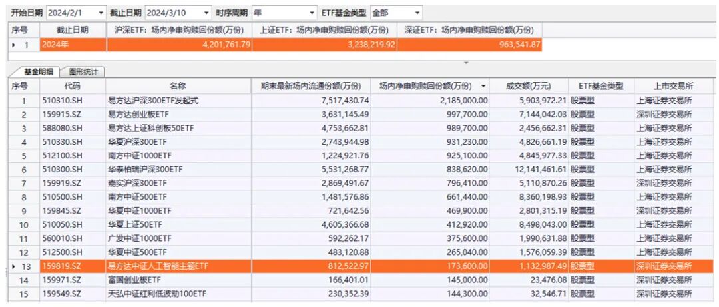
Task: Click the turnover value 23,476.08
Action: coord(547,280)
